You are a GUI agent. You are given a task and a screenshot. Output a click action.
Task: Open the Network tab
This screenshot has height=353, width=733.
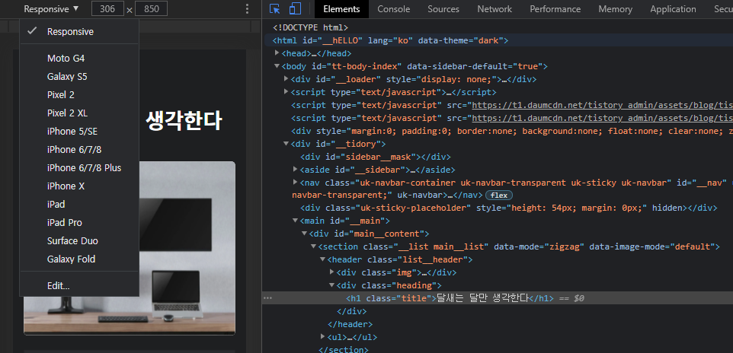495,9
